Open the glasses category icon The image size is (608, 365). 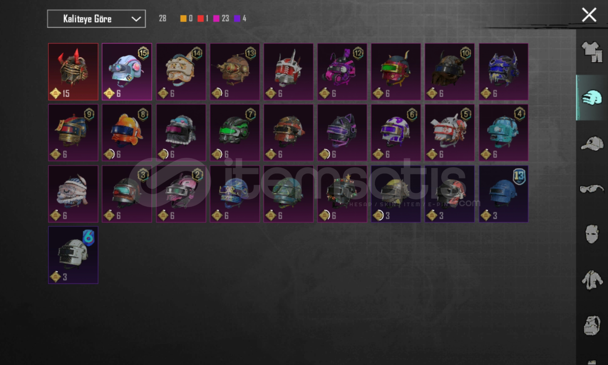tap(592, 188)
